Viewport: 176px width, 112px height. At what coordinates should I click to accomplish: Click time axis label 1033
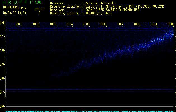pos(53,24)
